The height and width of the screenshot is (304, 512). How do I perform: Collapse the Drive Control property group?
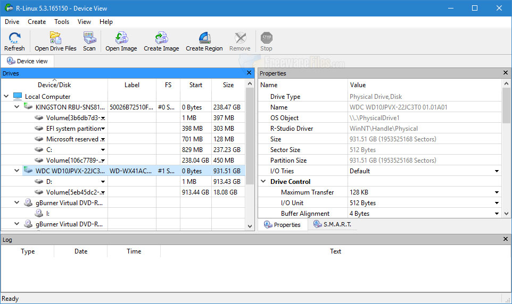point(263,181)
